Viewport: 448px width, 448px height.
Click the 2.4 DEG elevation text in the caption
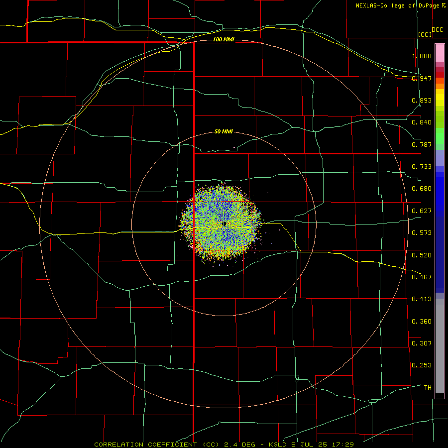coord(240,445)
